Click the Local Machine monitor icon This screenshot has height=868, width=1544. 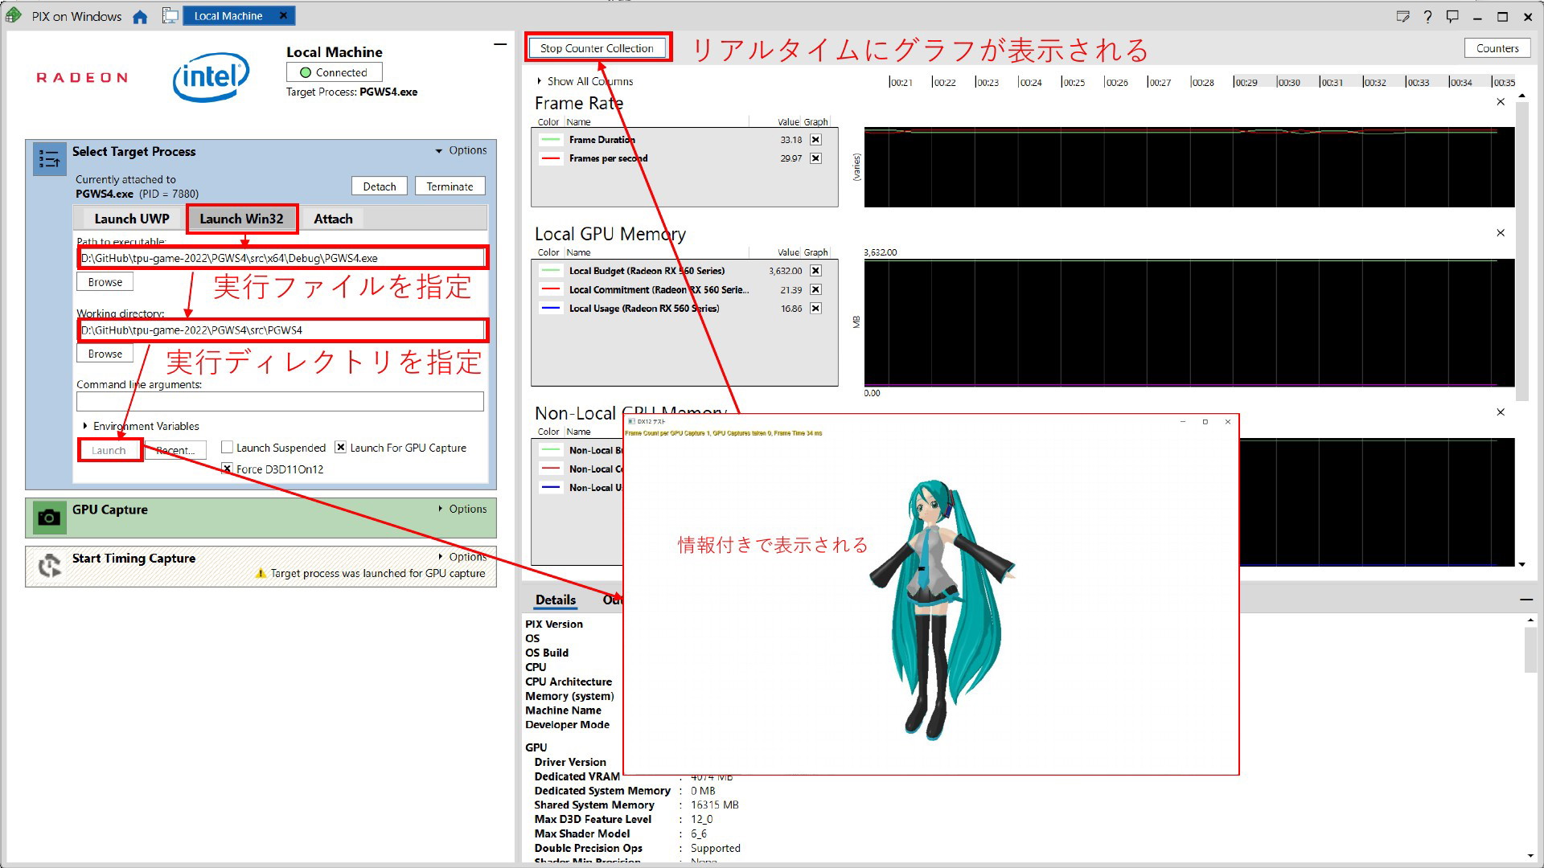(x=170, y=16)
